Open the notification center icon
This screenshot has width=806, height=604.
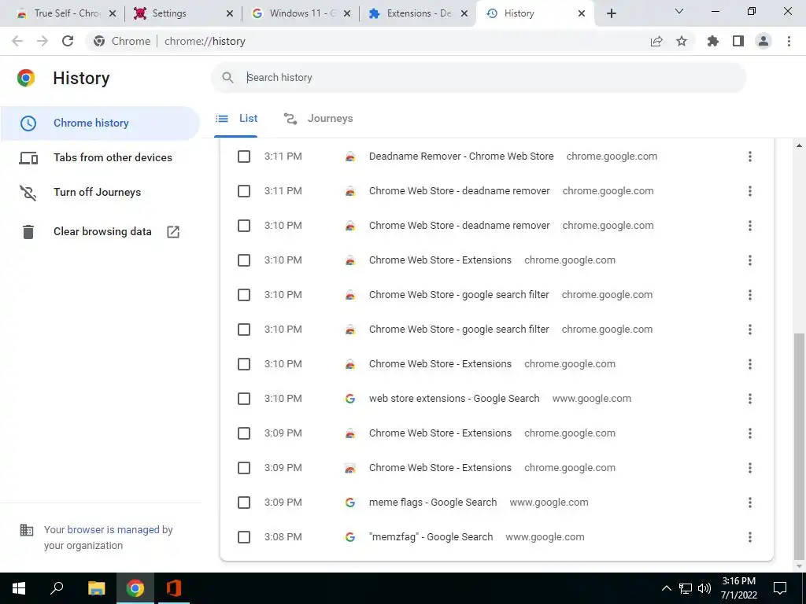point(780,588)
